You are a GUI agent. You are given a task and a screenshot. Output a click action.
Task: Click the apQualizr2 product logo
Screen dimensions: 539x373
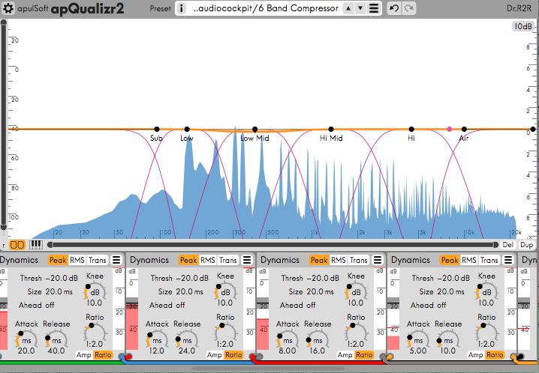coord(87,8)
